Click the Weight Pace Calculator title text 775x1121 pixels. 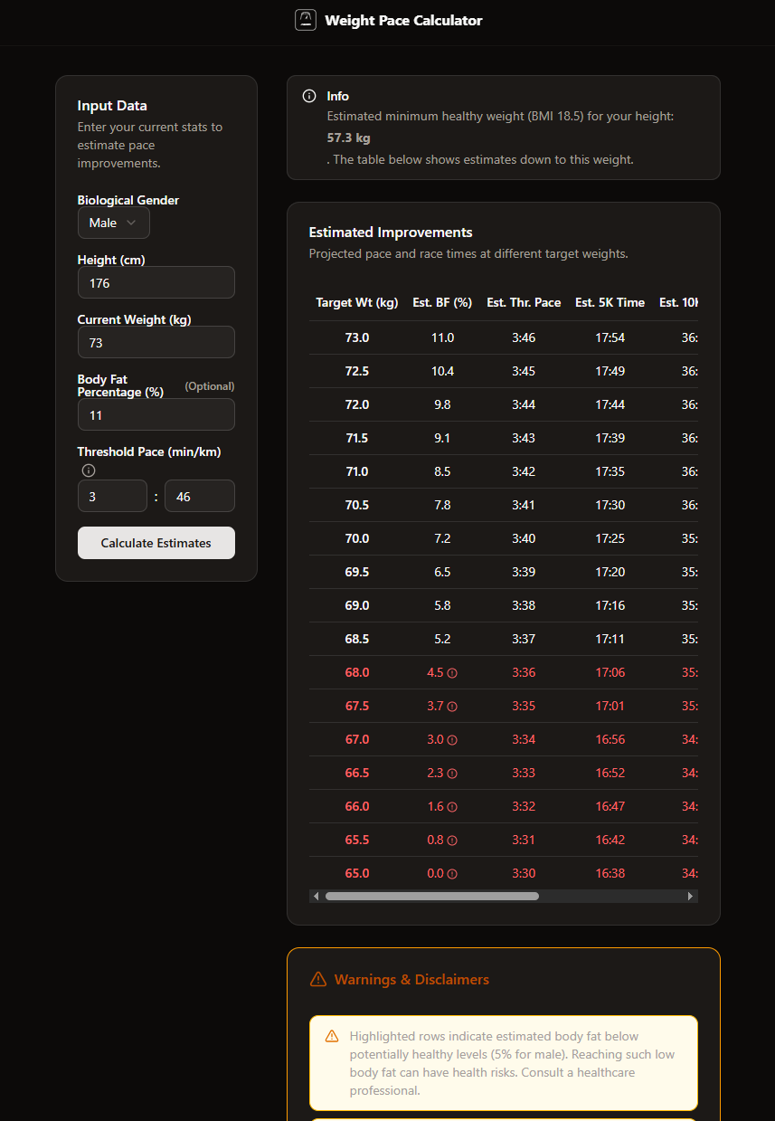click(x=403, y=20)
